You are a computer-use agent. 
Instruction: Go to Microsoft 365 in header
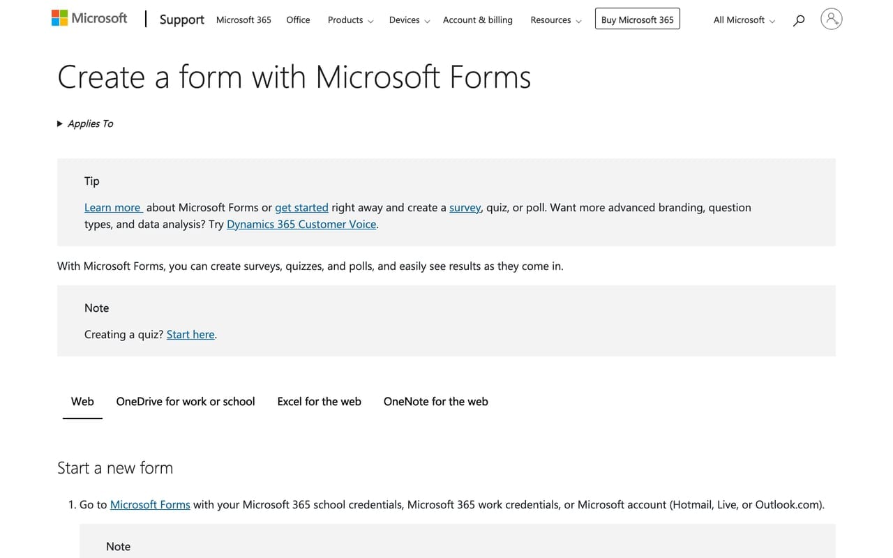243,20
